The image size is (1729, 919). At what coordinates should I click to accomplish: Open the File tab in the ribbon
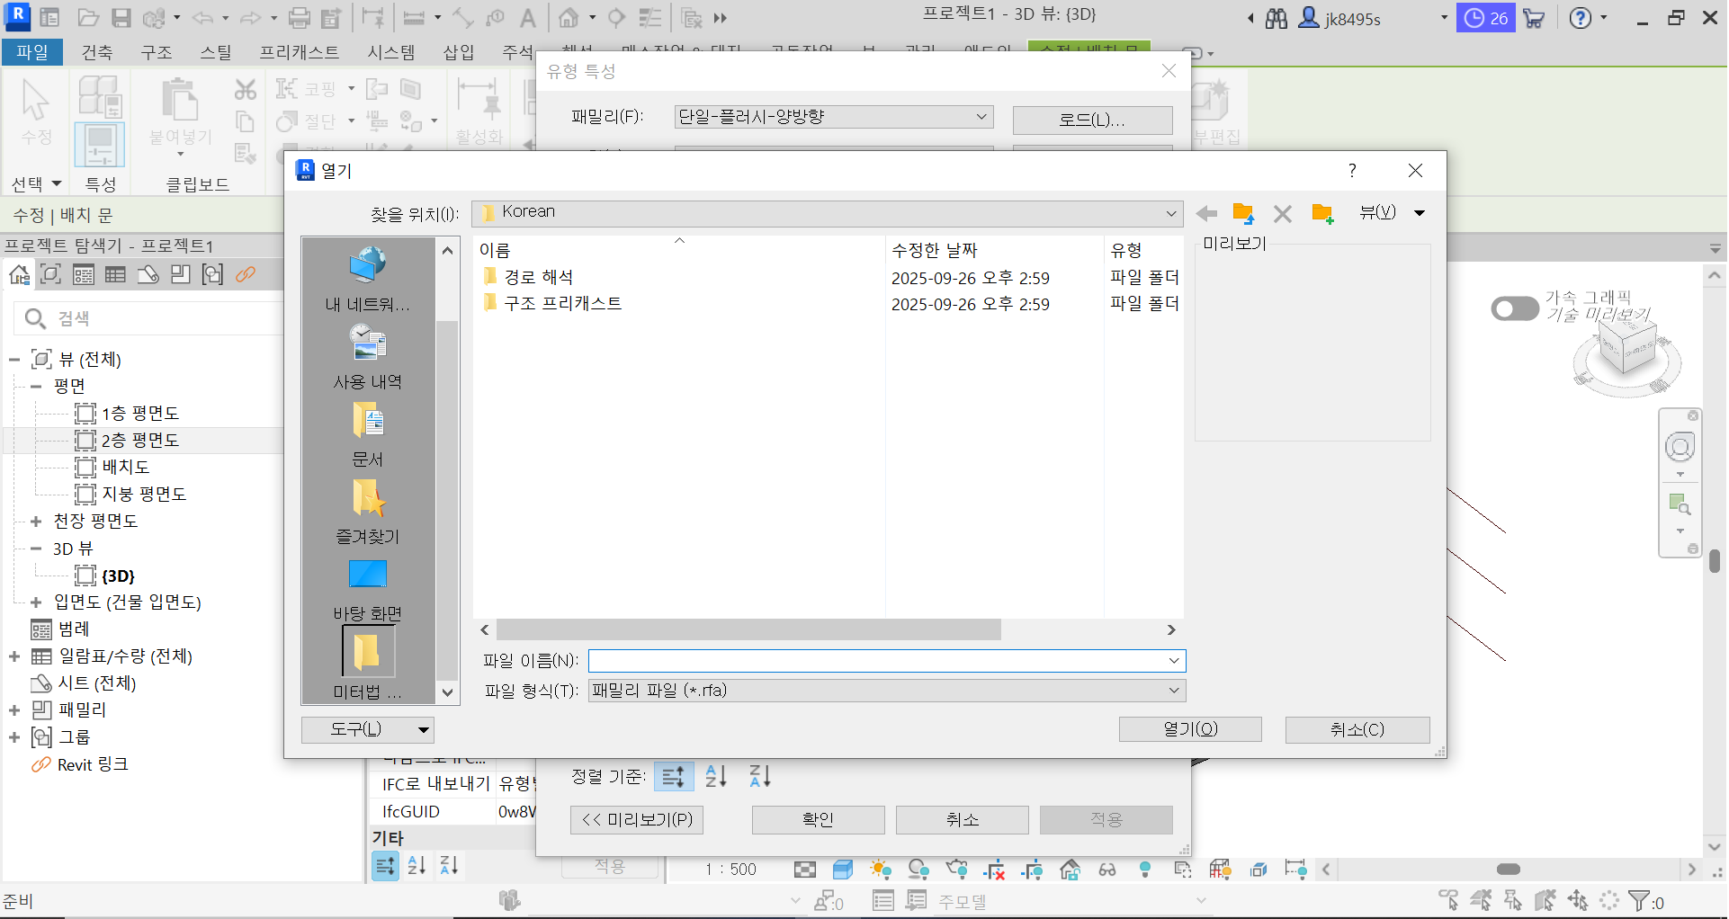32,52
